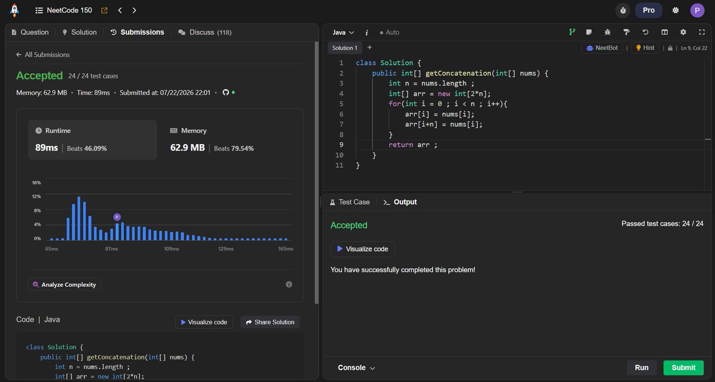The image size is (715, 382).
Task: Click the Share Solution button
Action: click(270, 322)
